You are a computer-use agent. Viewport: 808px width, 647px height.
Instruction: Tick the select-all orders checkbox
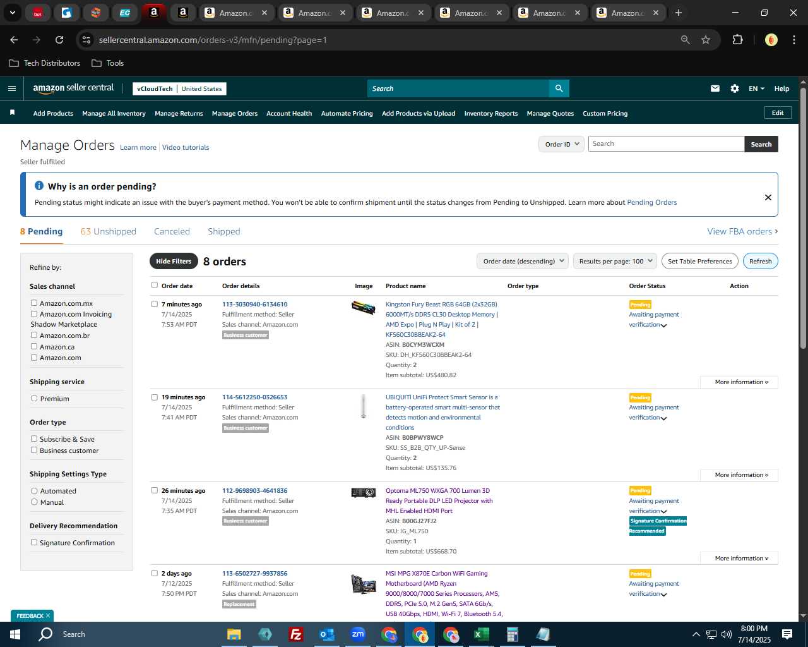click(x=155, y=285)
